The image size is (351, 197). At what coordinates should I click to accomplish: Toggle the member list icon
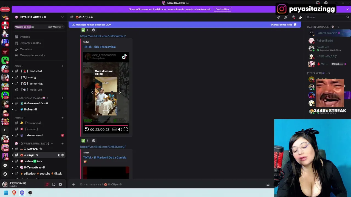[301, 17]
